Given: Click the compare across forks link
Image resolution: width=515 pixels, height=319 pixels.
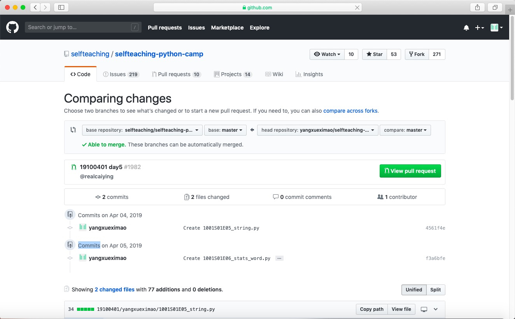Looking at the screenshot, I should [350, 111].
